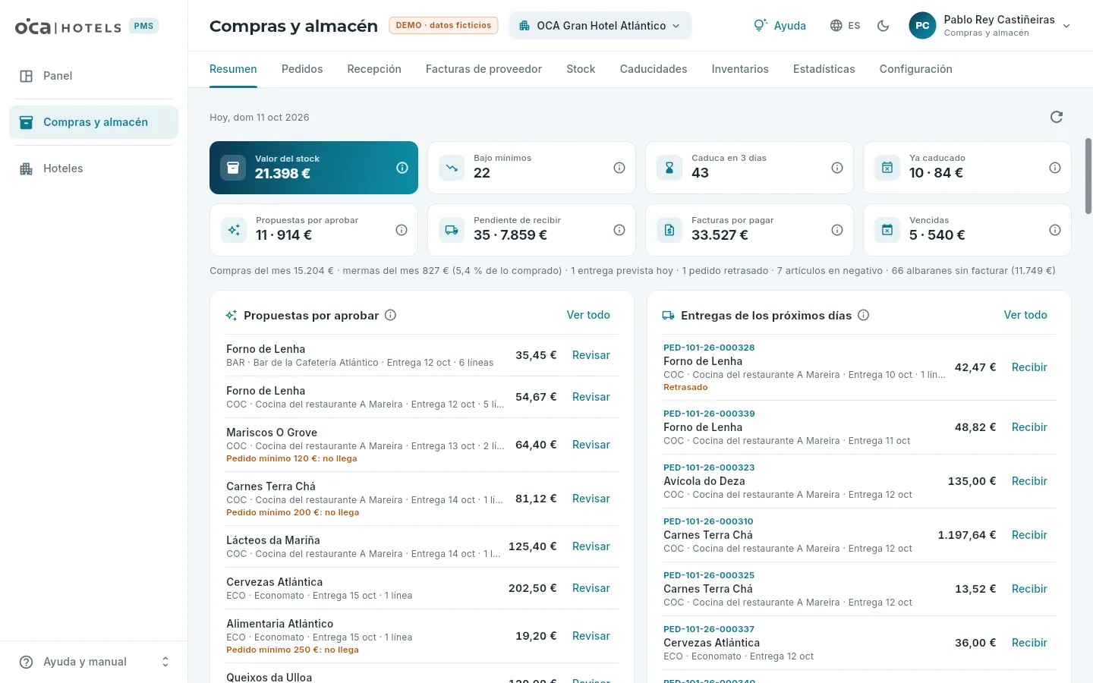Click the info icon on Valor del stock card
Image resolution: width=1093 pixels, height=683 pixels.
402,168
